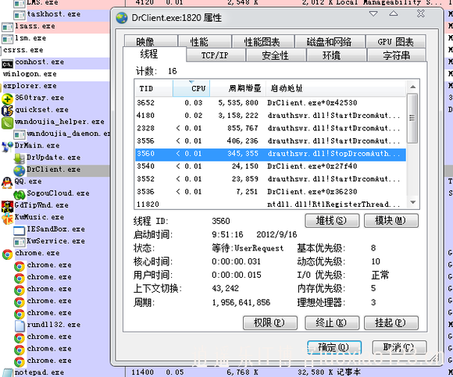The height and width of the screenshot is (377, 453).
Task: Select thread row with TID 11820
Action: pyautogui.click(x=270, y=204)
